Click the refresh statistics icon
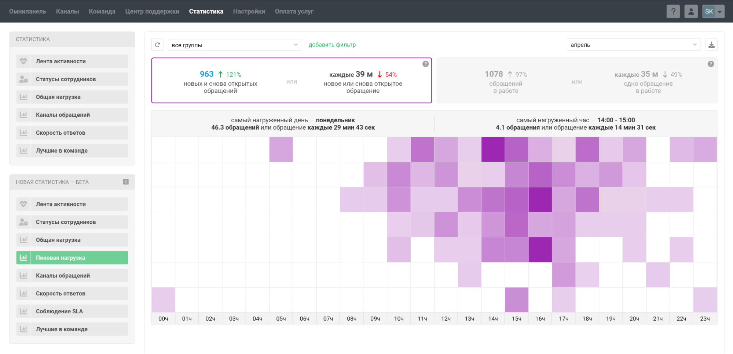733x354 pixels. [x=157, y=45]
